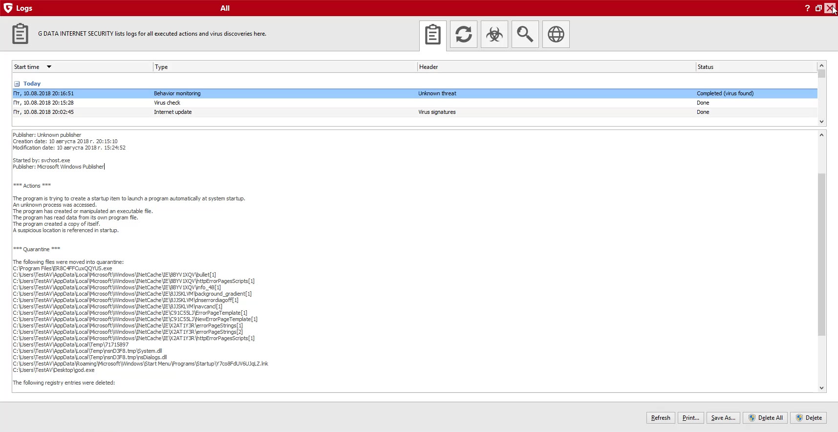Viewport: 838px width, 432px height.
Task: Click the details pane scrollbar thumb
Action: (x=821, y=254)
